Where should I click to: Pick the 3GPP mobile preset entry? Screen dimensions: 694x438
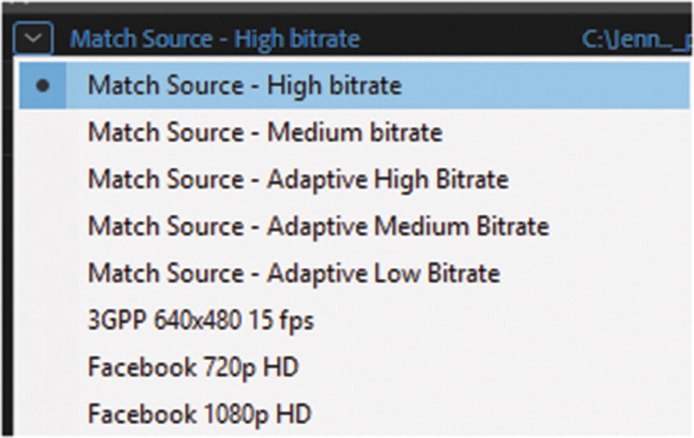(x=201, y=320)
